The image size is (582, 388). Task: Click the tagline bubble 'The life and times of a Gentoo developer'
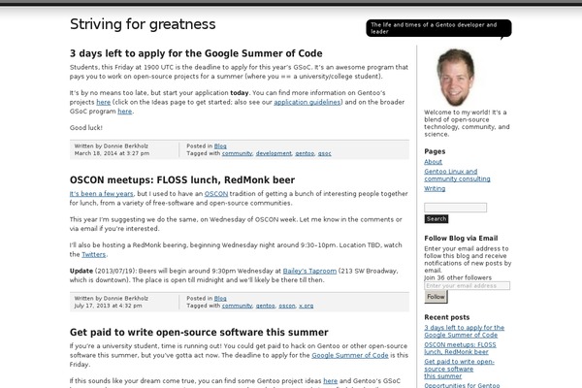pyautogui.click(x=438, y=28)
